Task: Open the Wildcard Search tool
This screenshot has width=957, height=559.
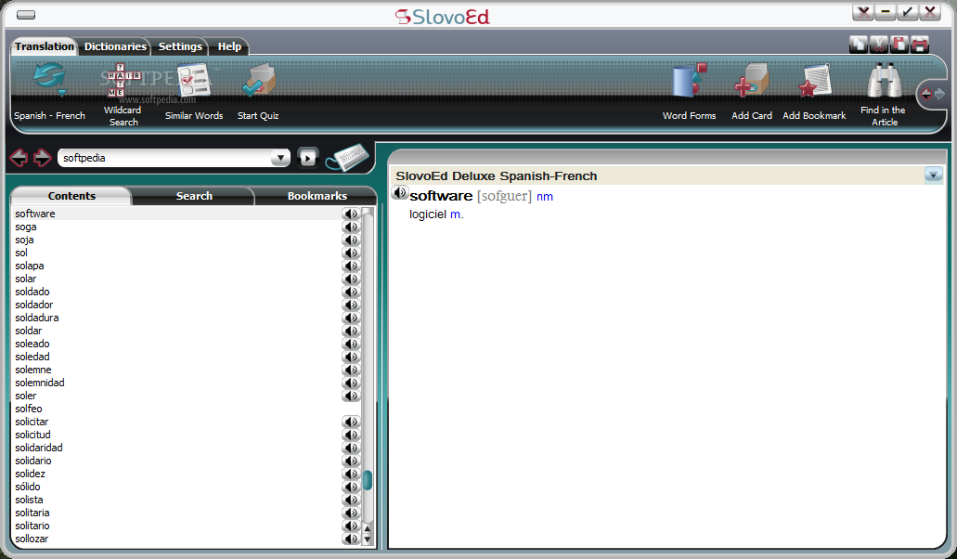Action: click(123, 94)
